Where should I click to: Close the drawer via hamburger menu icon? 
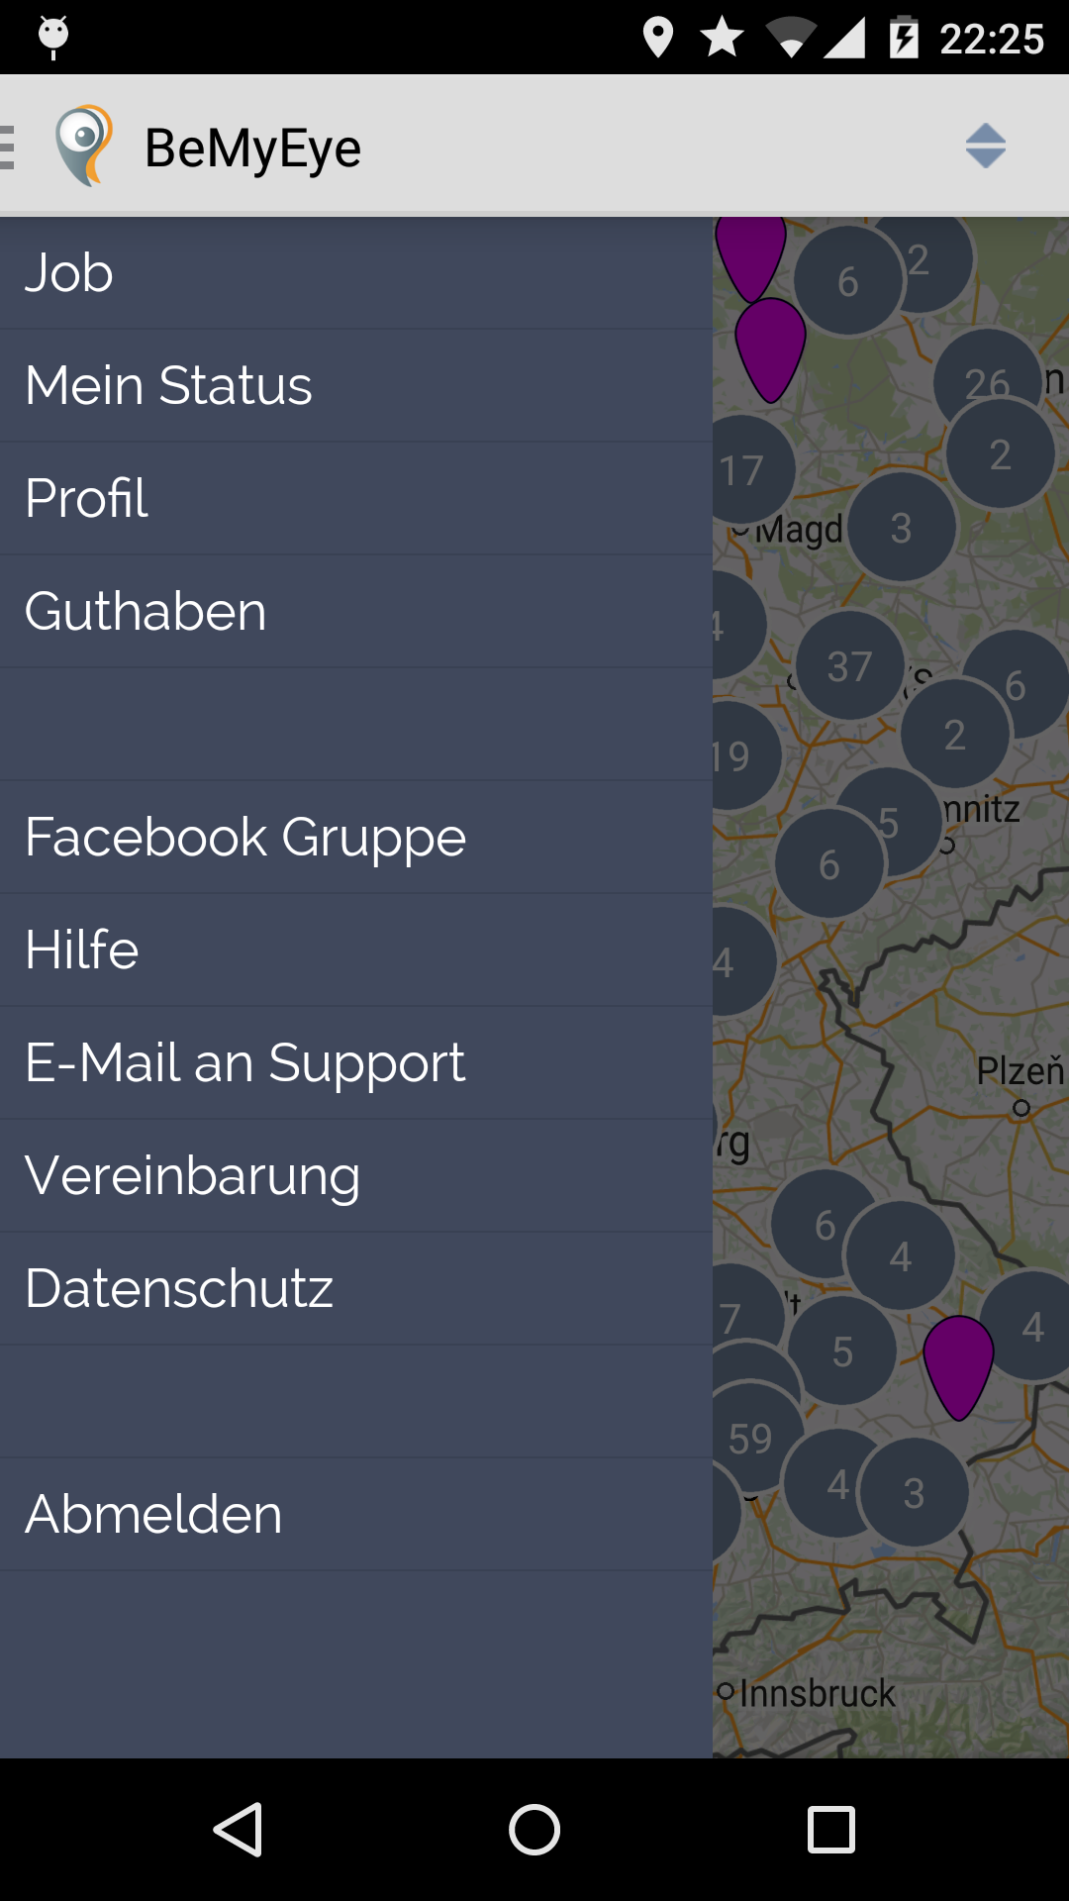pyautogui.click(x=7, y=148)
